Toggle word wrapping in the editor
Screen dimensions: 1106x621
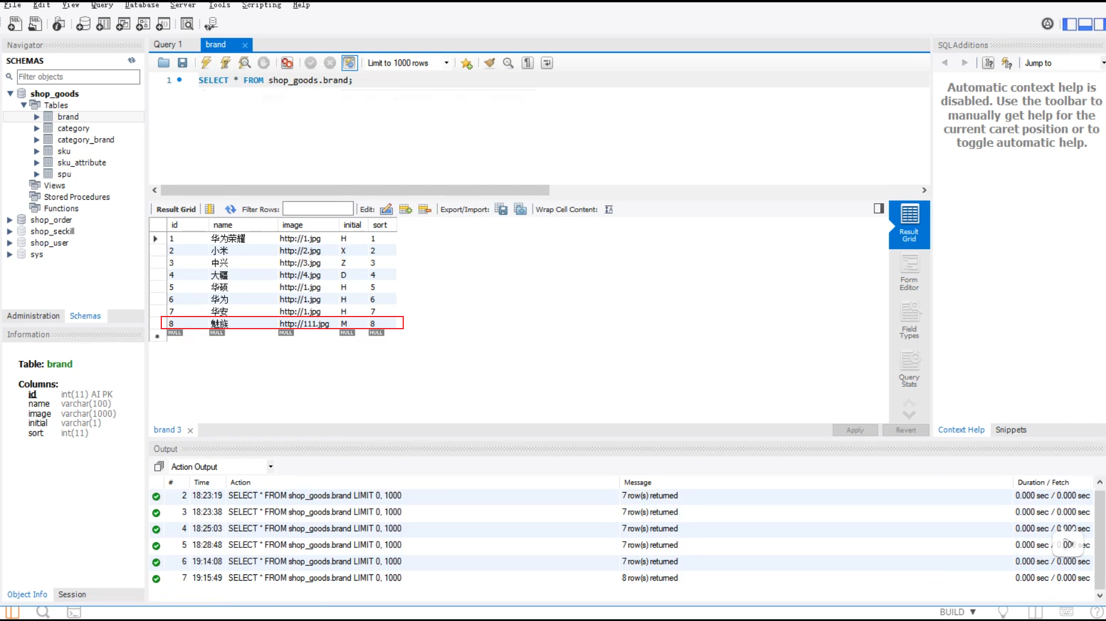(x=547, y=63)
